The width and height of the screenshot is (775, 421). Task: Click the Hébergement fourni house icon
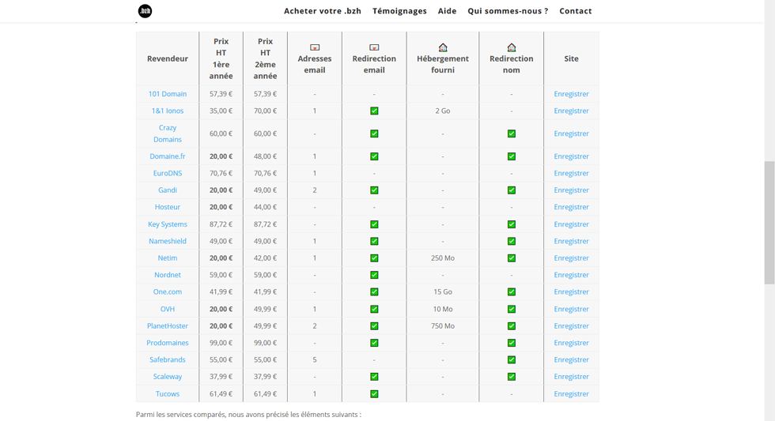443,47
